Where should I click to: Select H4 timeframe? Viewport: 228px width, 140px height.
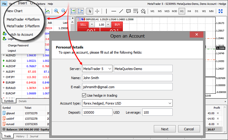point(189,11)
